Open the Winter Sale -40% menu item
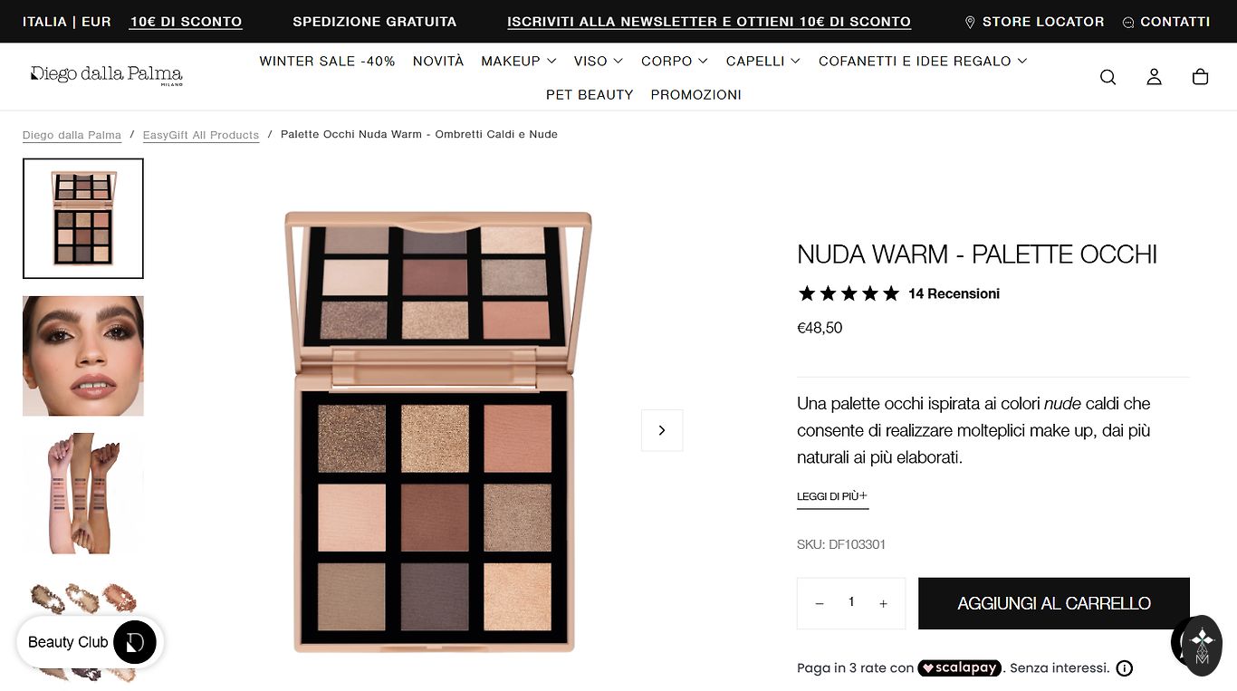Image resolution: width=1237 pixels, height=691 pixels. (327, 61)
